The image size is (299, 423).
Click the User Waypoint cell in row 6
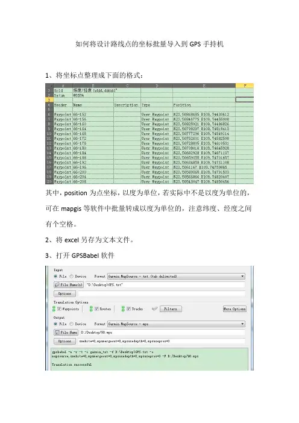tap(157, 114)
